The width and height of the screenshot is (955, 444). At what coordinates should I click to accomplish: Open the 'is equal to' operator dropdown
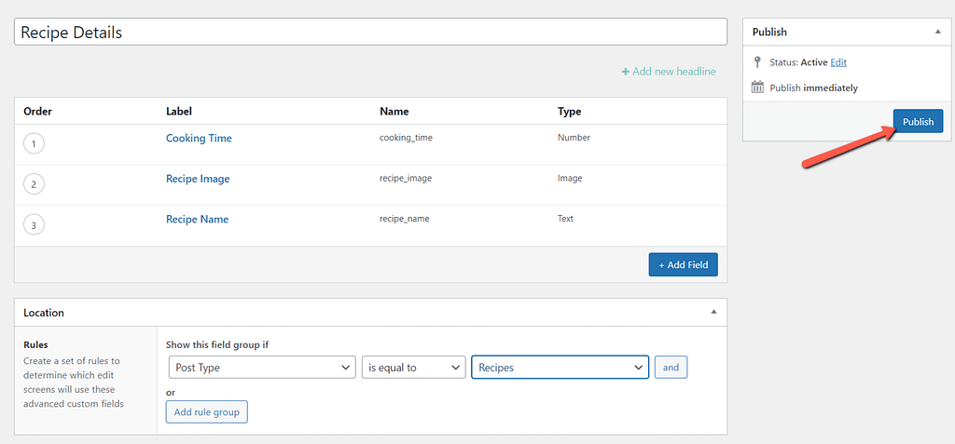click(x=413, y=368)
